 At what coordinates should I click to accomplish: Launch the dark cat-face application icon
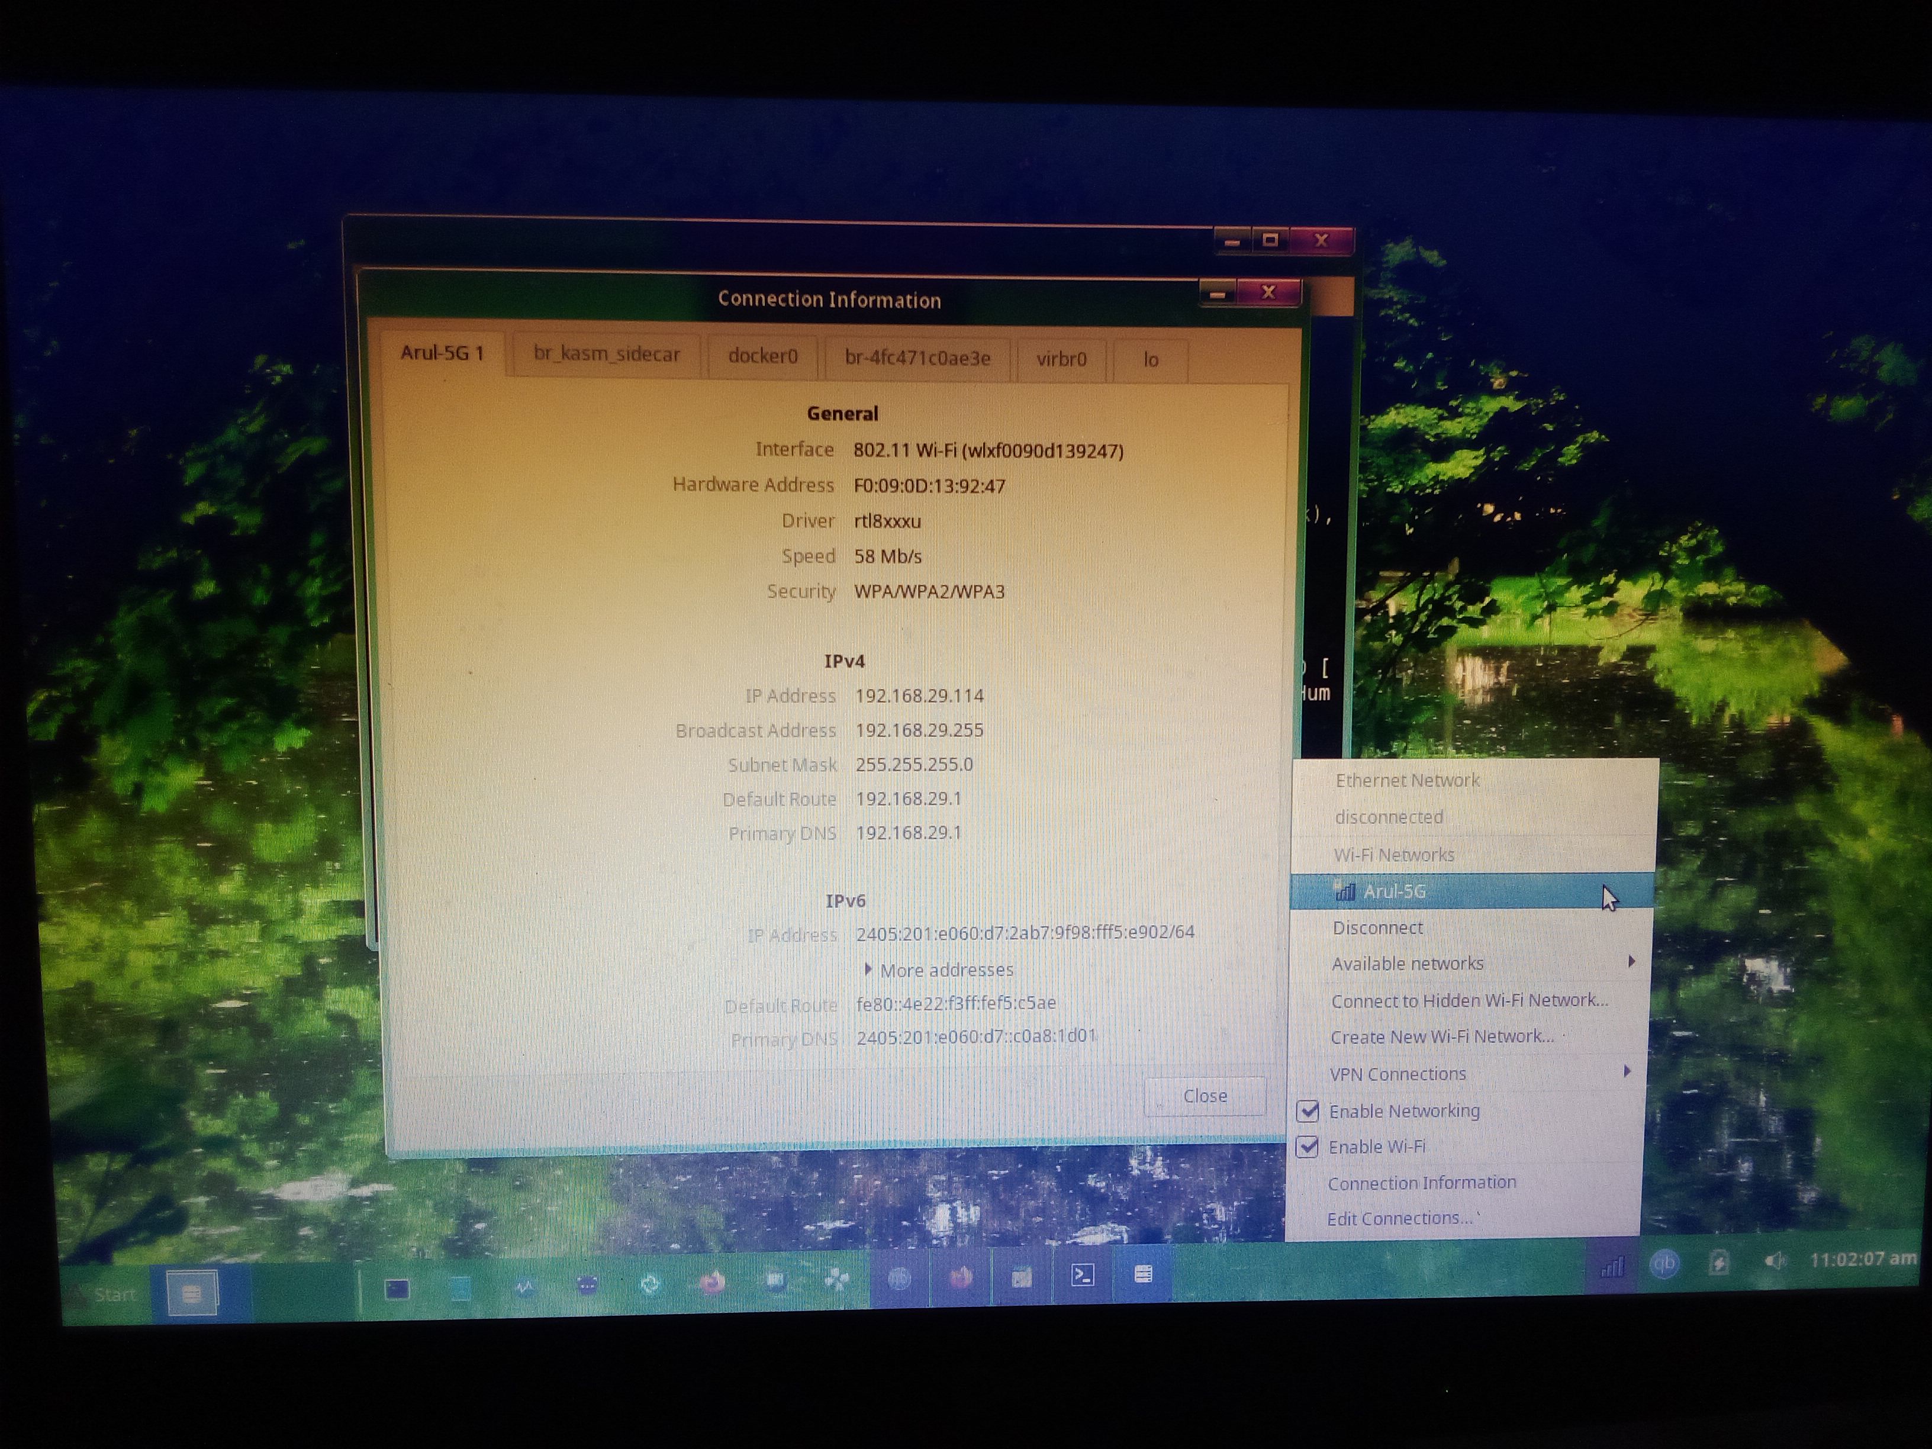coord(587,1286)
